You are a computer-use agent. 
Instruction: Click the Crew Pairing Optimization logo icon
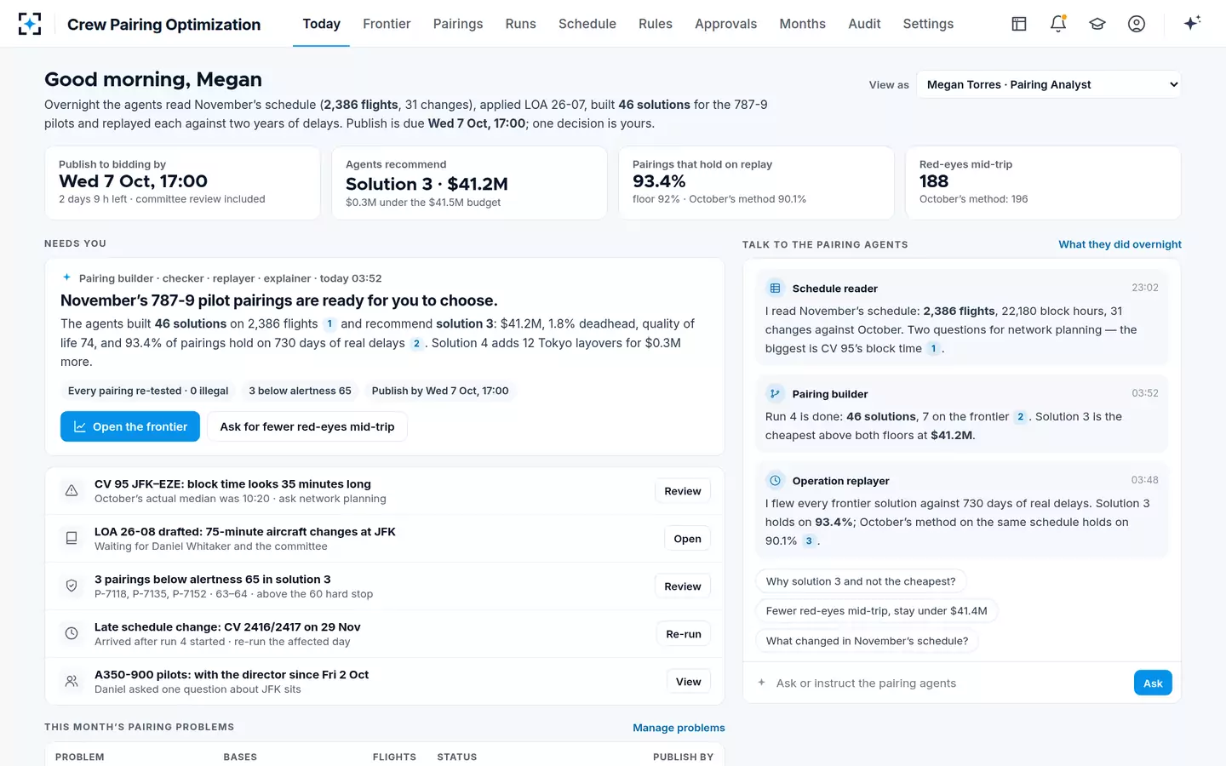click(x=30, y=24)
